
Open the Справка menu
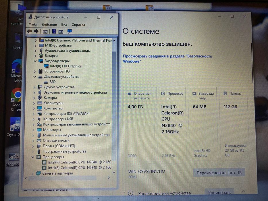(78, 24)
